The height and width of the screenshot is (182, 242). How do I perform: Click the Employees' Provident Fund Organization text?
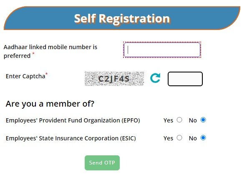73,120
